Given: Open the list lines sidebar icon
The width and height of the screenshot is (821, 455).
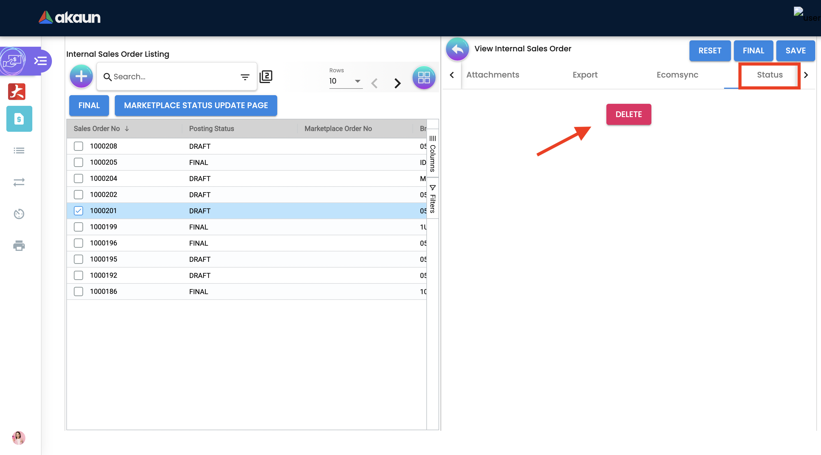Looking at the screenshot, I should (19, 151).
